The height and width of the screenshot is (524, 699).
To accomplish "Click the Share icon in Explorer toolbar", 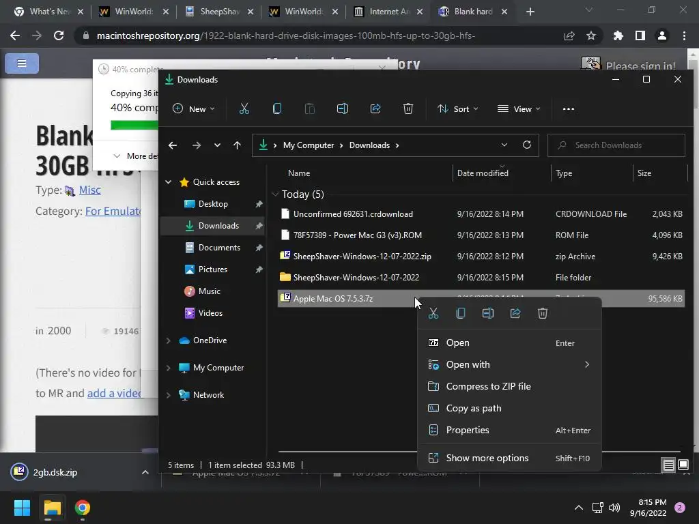I will click(x=375, y=108).
